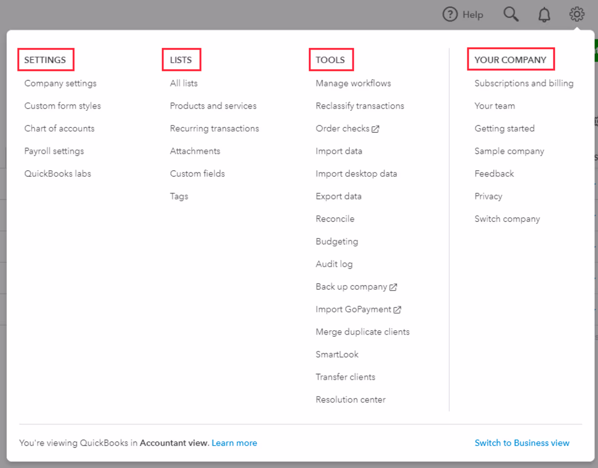Click Switch to Business view link
The width and height of the screenshot is (598, 468).
[522, 443]
